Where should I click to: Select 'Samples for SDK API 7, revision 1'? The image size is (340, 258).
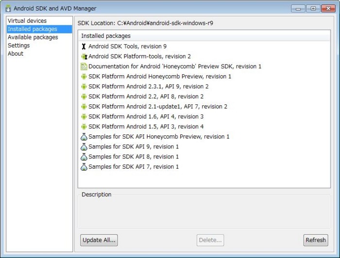(134, 167)
